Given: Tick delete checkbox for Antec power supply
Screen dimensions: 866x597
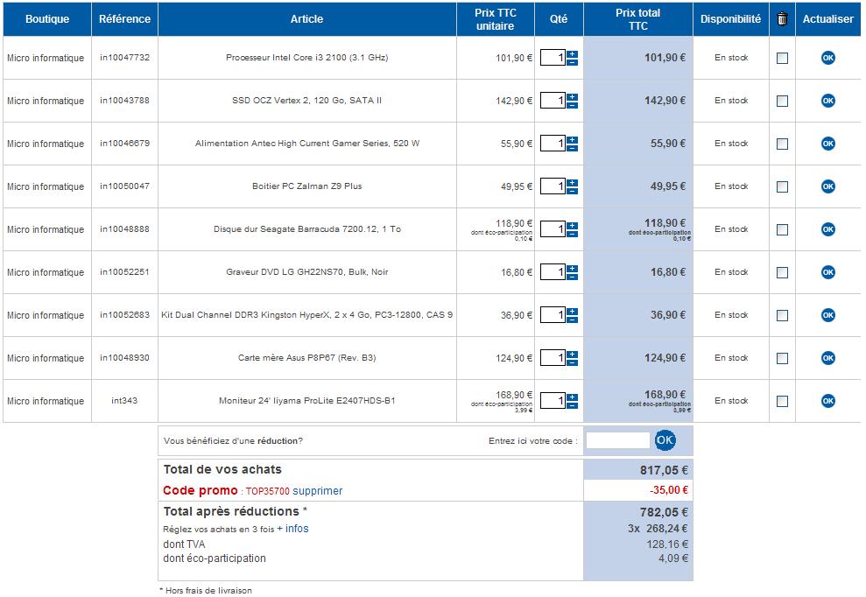Looking at the screenshot, I should pos(782,144).
